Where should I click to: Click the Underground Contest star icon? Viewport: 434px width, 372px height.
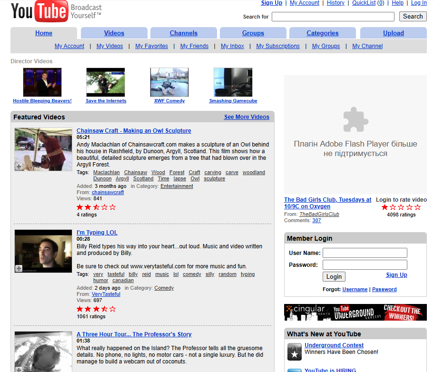click(294, 352)
